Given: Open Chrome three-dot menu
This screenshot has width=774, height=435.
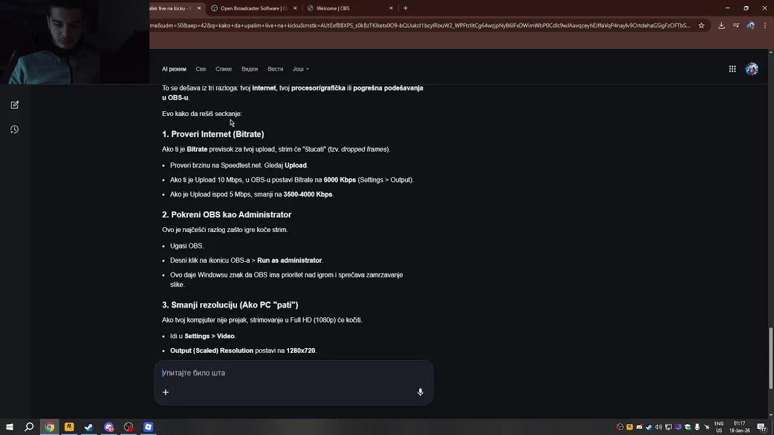Looking at the screenshot, I should (766, 25).
